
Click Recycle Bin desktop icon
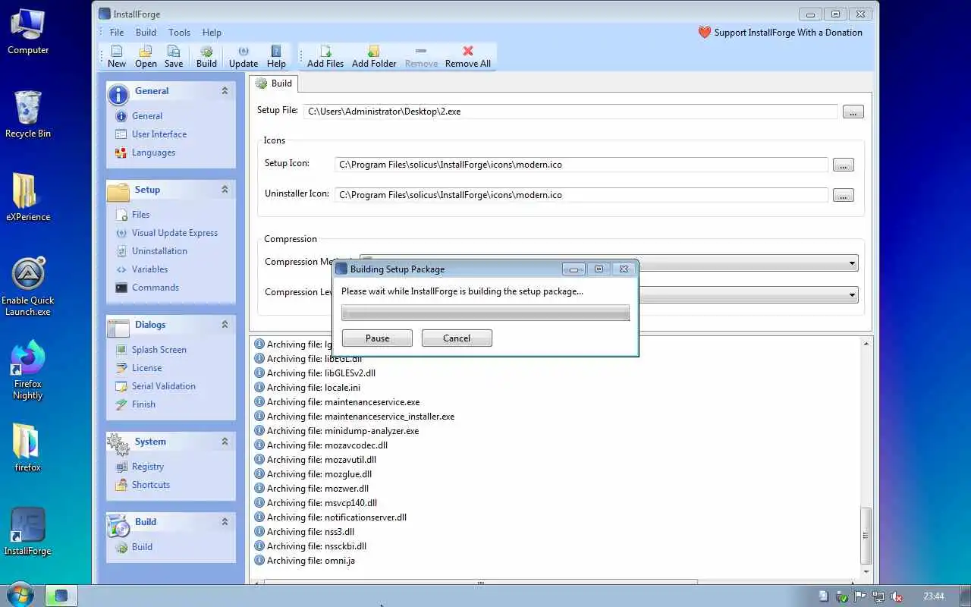tap(28, 114)
